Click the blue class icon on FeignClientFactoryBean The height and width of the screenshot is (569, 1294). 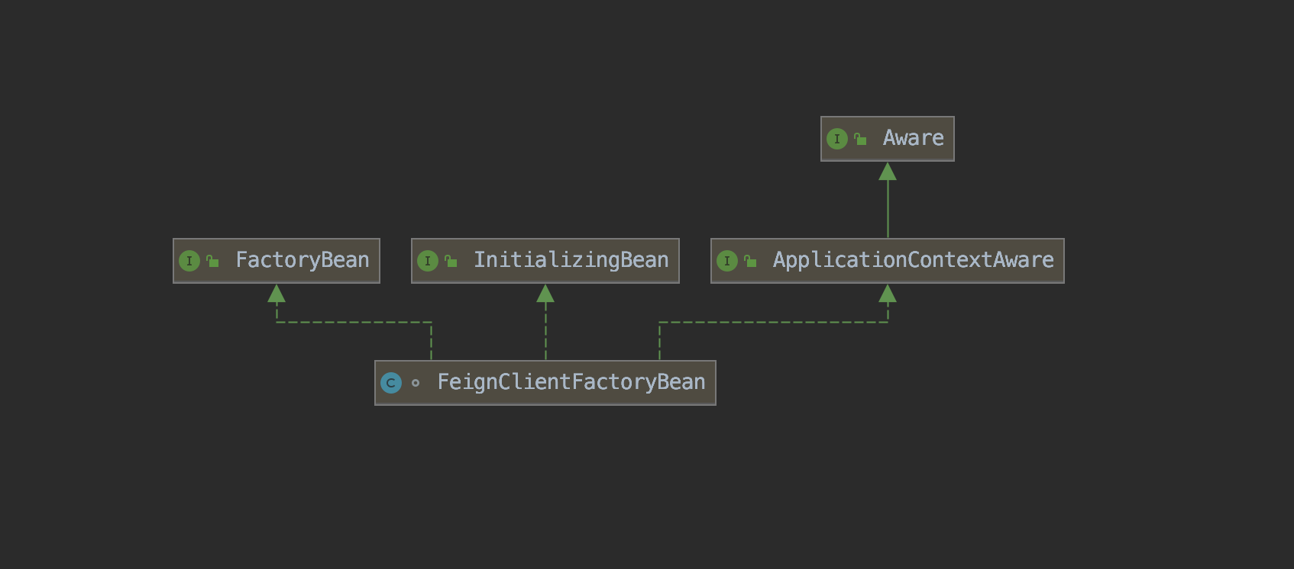pos(391,383)
